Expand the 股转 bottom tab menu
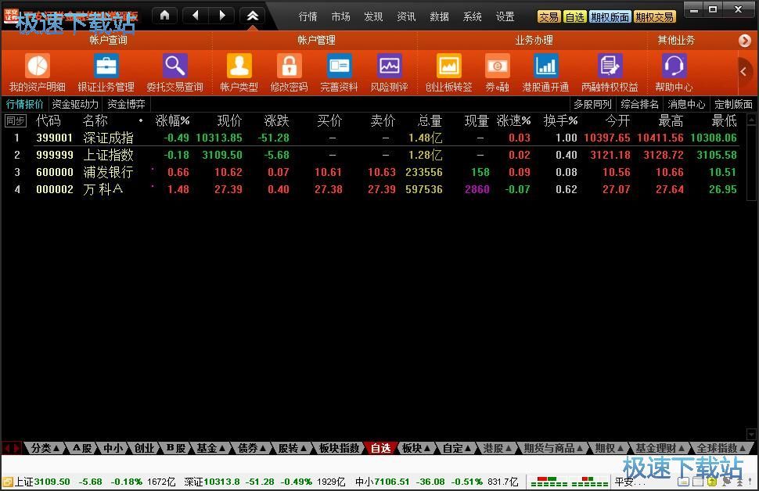The image size is (759, 491). tap(293, 449)
